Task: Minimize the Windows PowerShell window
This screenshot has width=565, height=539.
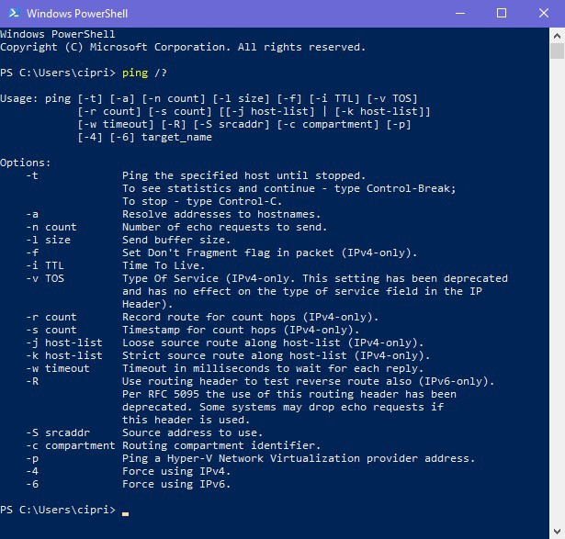Action: click(460, 14)
